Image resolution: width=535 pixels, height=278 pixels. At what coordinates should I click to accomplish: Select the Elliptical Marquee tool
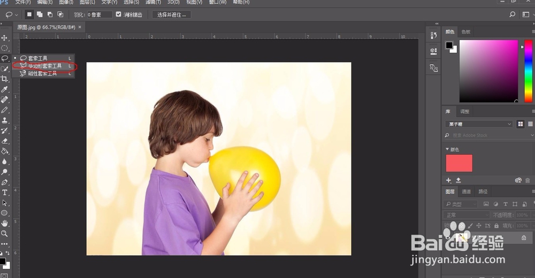(x=4, y=48)
